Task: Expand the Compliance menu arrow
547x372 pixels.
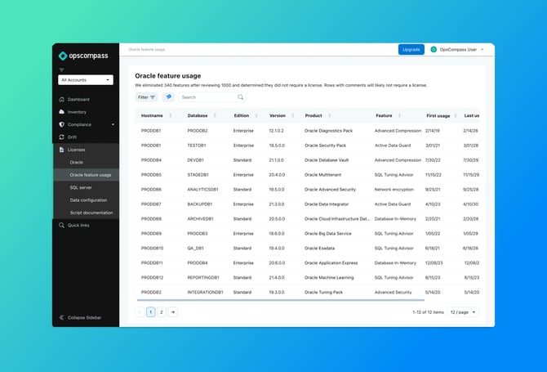Action: (x=113, y=124)
